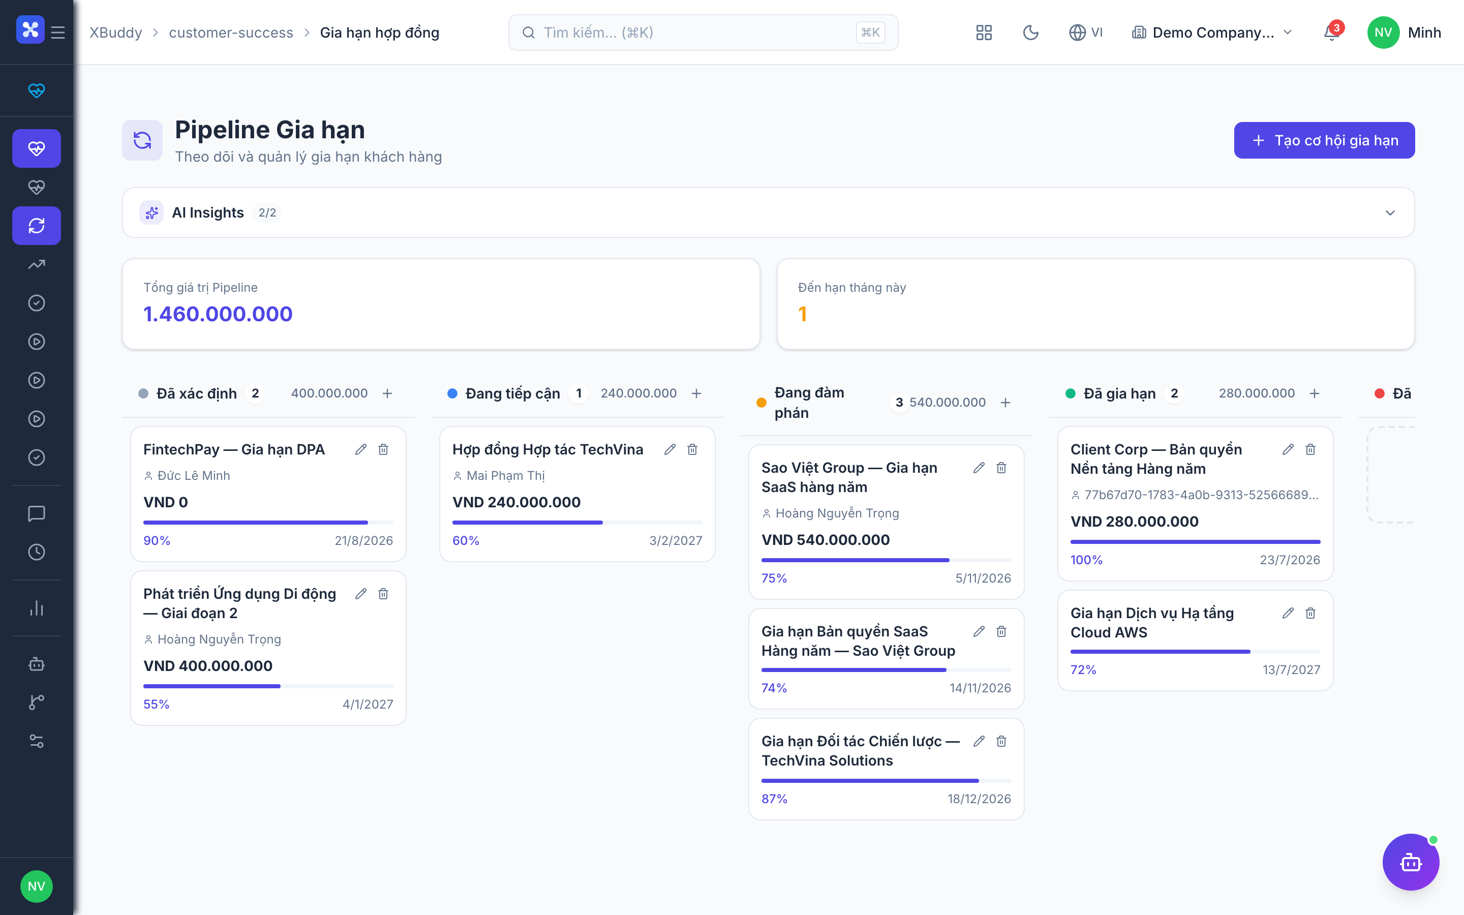Switch language via VI globe
This screenshot has height=915, width=1464.
1086,33
